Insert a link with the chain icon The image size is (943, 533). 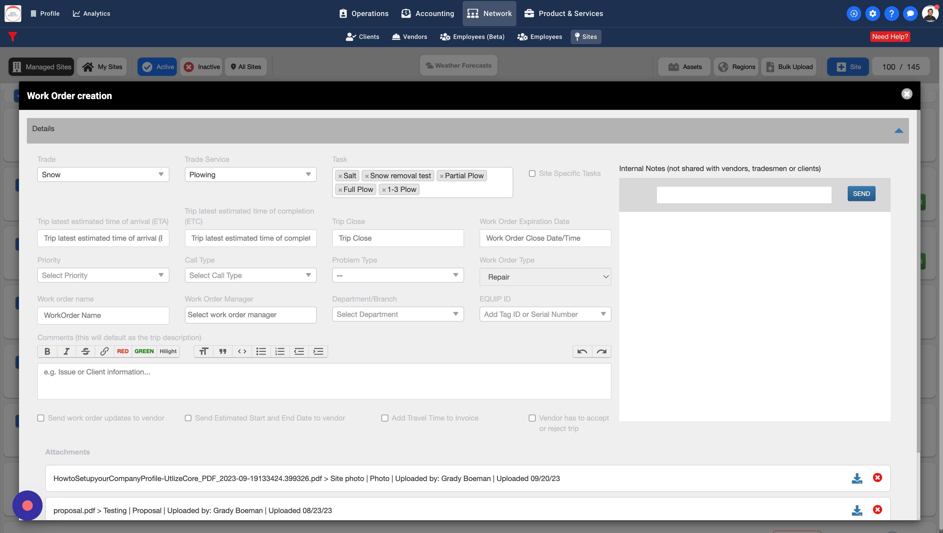coord(104,352)
